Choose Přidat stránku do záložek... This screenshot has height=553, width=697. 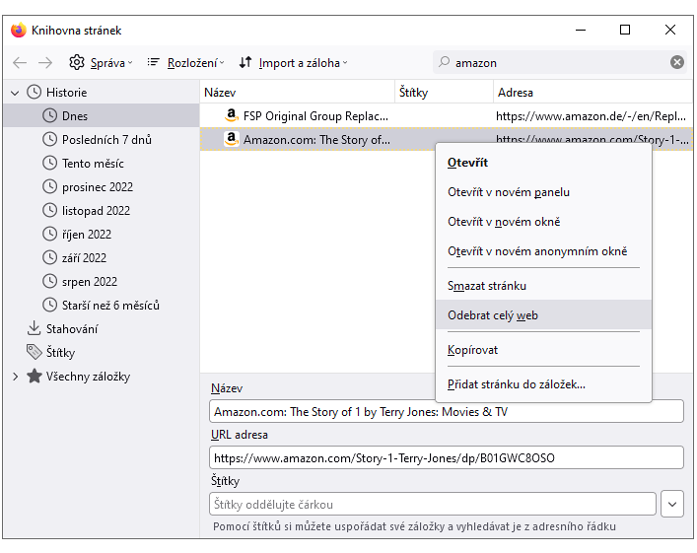pos(543,384)
